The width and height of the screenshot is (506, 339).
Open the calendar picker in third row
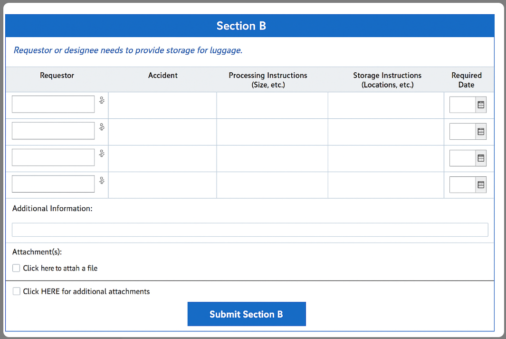pyautogui.click(x=481, y=158)
